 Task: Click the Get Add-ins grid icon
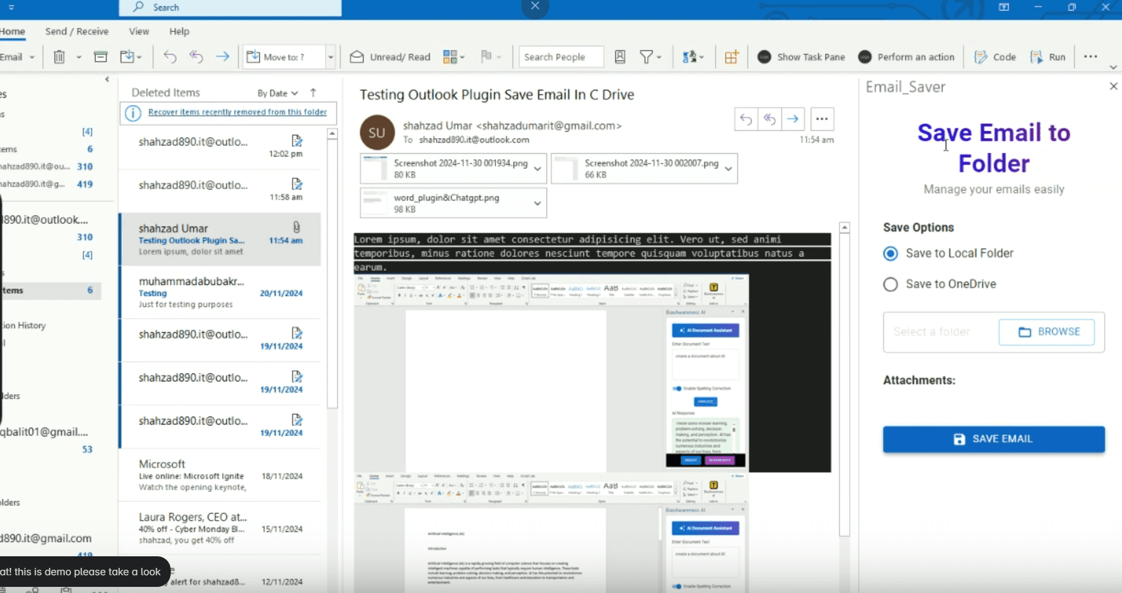click(x=731, y=57)
